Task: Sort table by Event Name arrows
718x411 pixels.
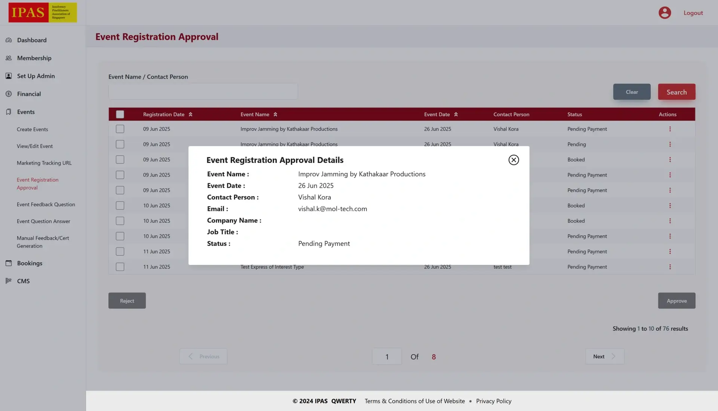Action: [275, 114]
